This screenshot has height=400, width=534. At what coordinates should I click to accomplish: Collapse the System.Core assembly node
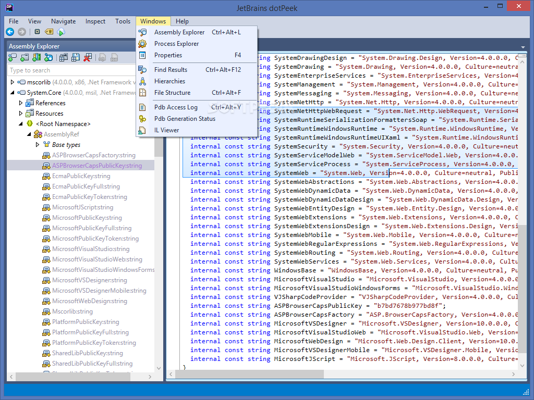13,93
